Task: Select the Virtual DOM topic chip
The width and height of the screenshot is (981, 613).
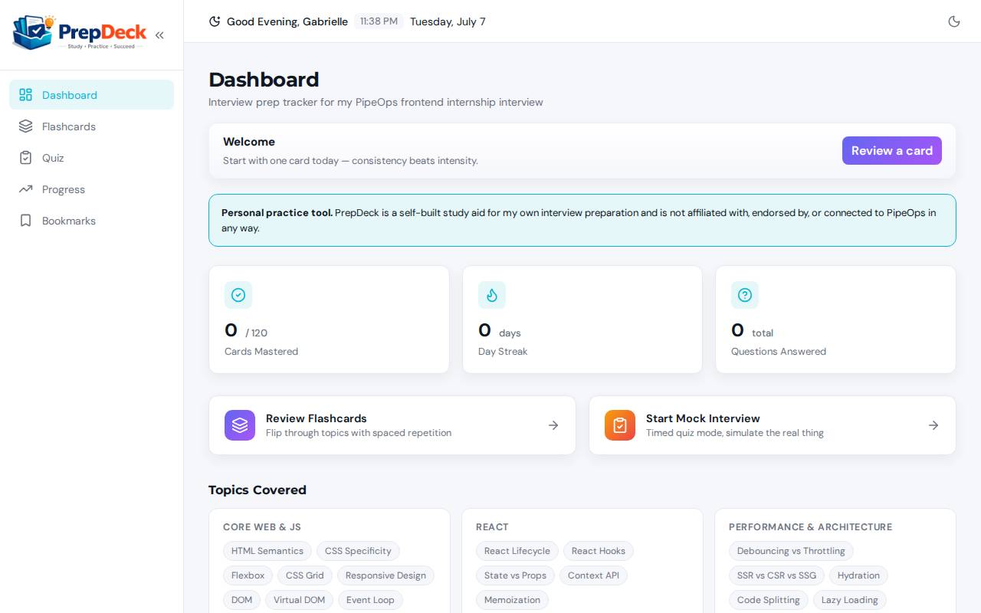Action: (300, 600)
